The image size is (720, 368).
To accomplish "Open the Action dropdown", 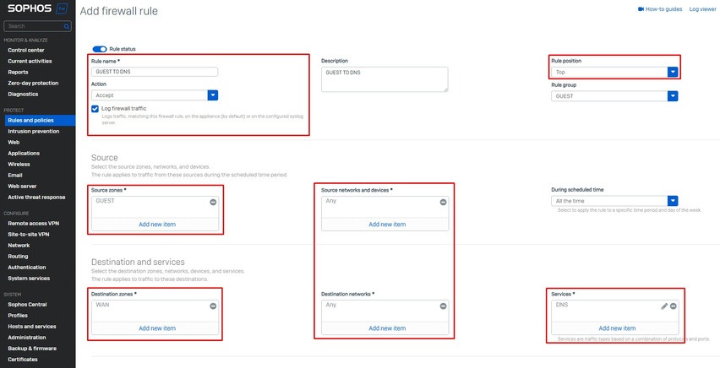I will click(x=213, y=95).
